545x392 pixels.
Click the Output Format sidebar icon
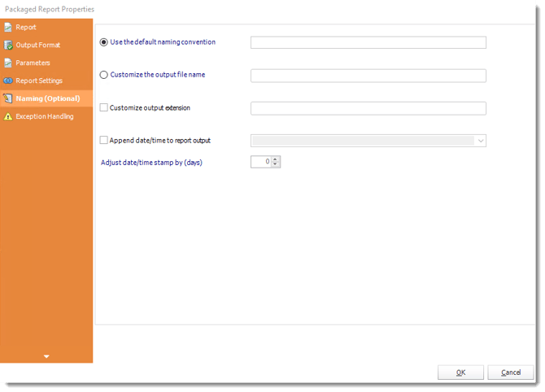[x=8, y=46]
